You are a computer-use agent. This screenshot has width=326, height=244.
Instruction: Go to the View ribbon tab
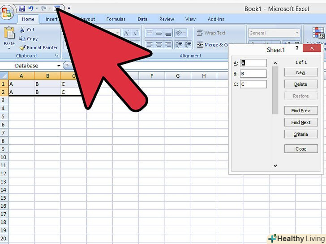click(x=190, y=19)
